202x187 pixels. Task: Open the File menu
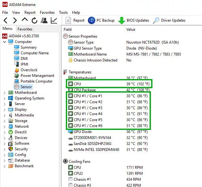5,13
